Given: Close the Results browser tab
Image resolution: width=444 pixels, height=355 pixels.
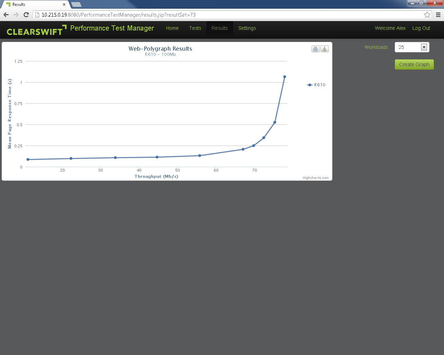Looking at the screenshot, I should coord(64,5).
